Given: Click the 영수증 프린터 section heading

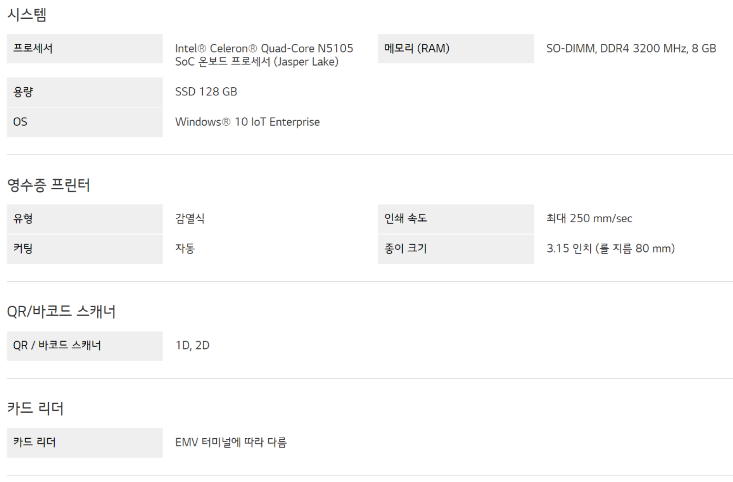Looking at the screenshot, I should pyautogui.click(x=48, y=185).
